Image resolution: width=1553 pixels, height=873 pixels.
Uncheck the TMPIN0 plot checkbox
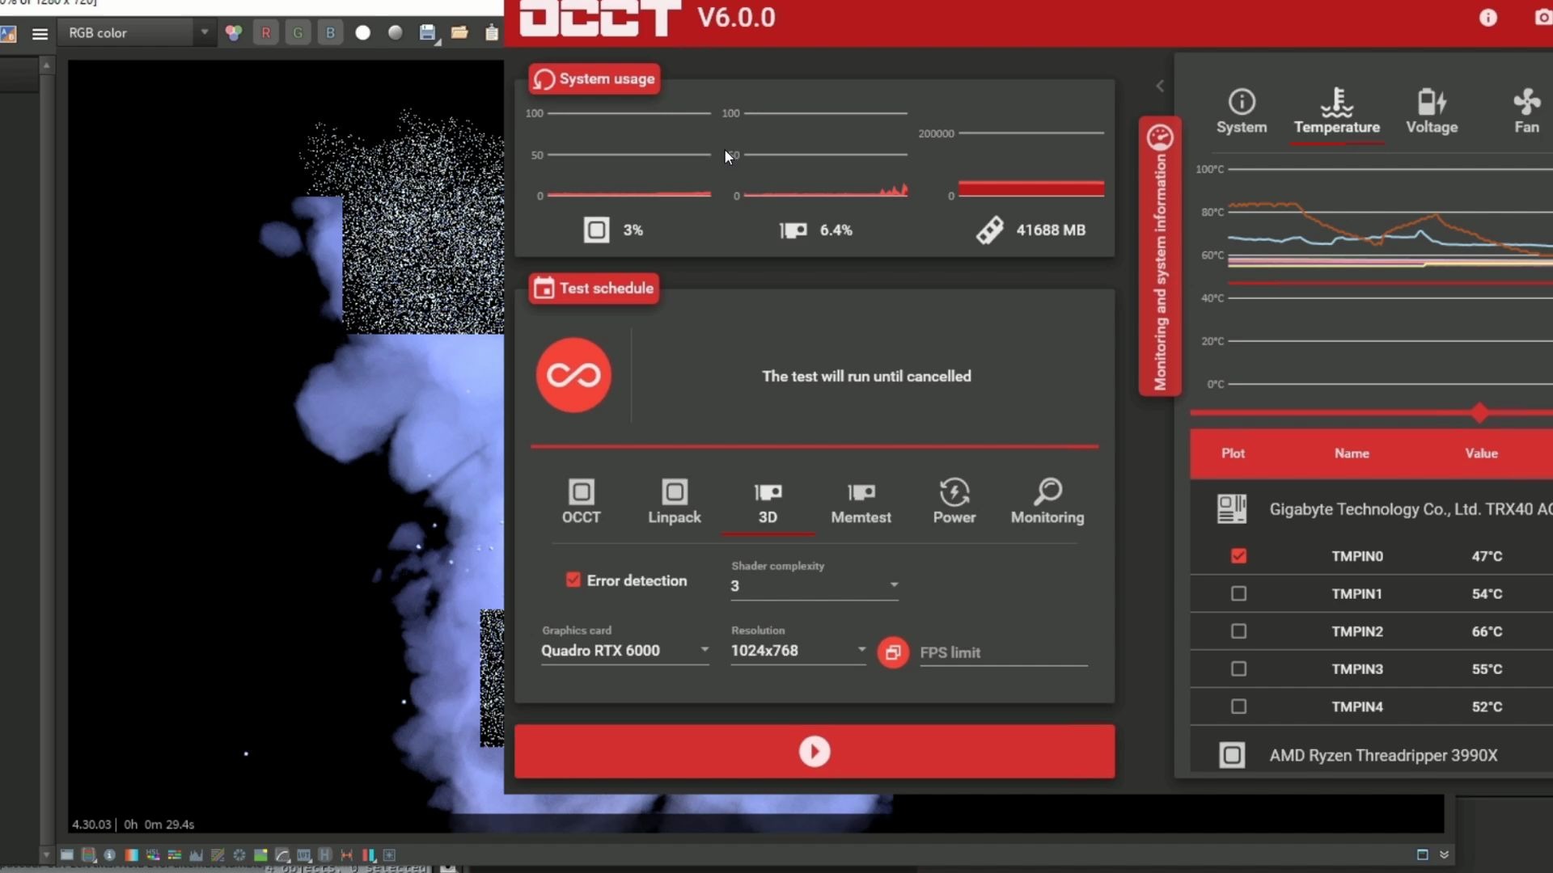(x=1238, y=556)
